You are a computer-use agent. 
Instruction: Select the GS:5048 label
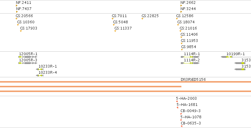coord(121,22)
